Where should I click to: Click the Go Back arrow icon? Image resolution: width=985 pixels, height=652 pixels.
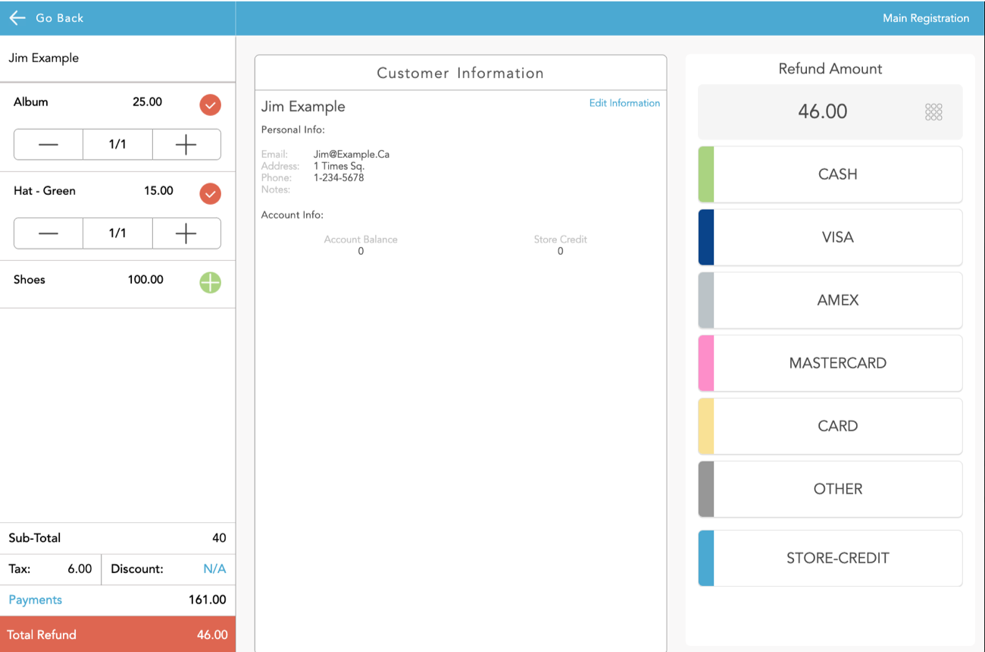[x=17, y=17]
